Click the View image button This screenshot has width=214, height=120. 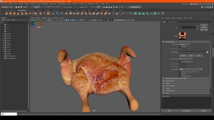199,56
